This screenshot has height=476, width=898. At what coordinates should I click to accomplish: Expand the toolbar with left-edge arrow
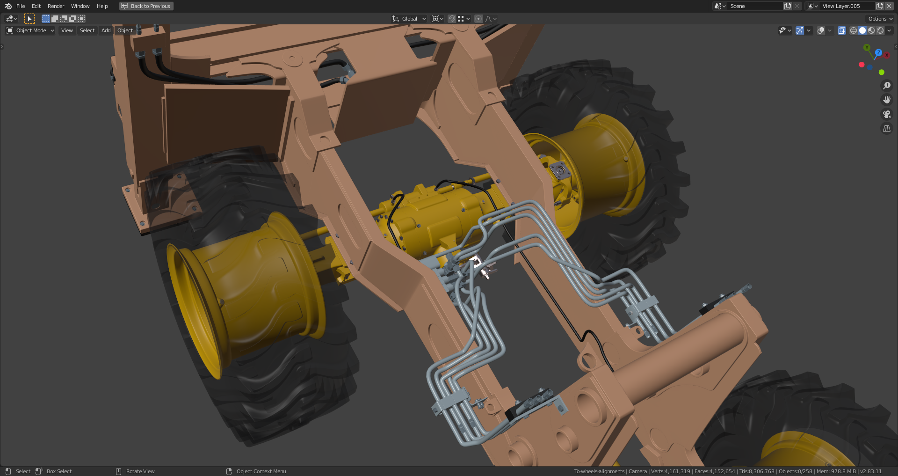click(x=2, y=46)
